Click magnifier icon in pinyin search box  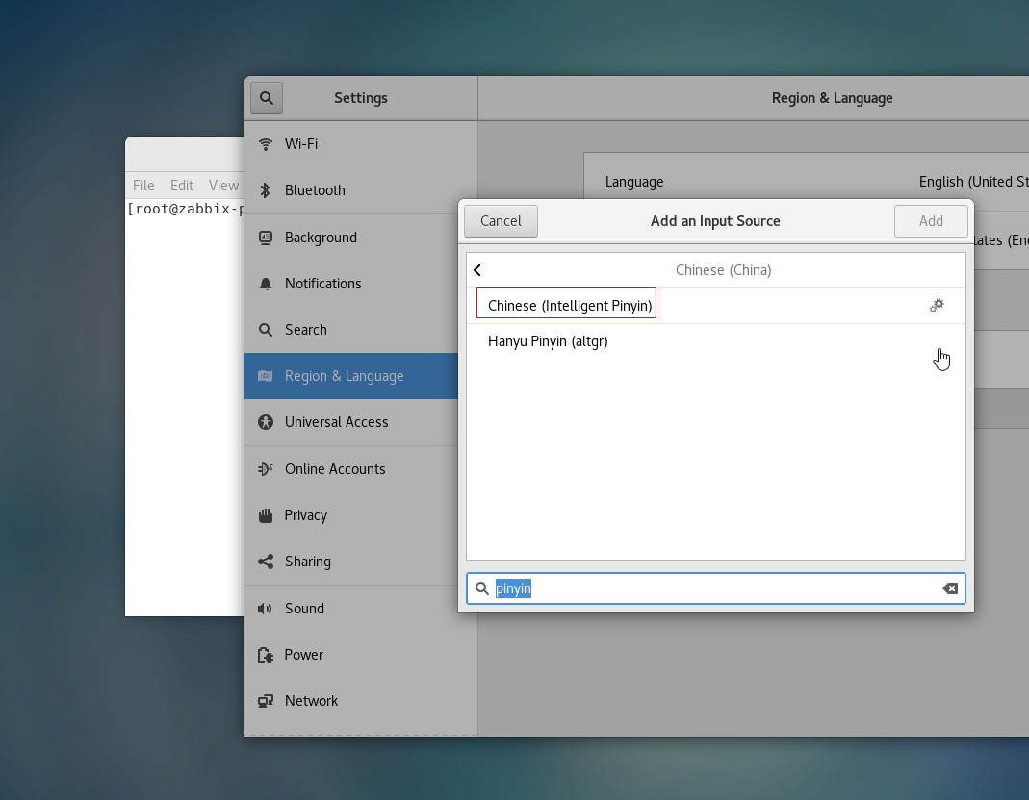[481, 588]
